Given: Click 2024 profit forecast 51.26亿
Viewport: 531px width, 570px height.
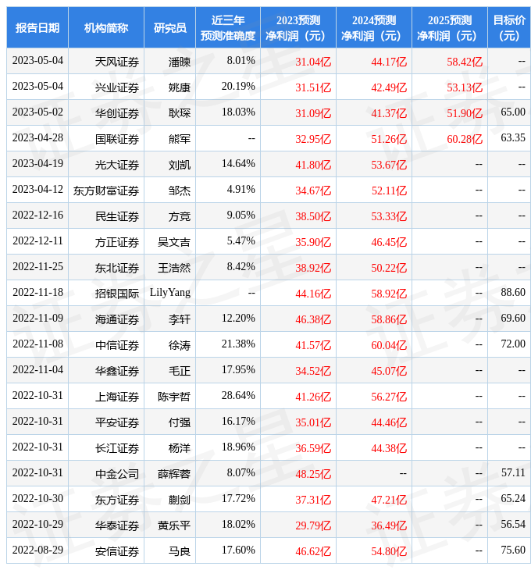Looking at the screenshot, I should [389, 139].
